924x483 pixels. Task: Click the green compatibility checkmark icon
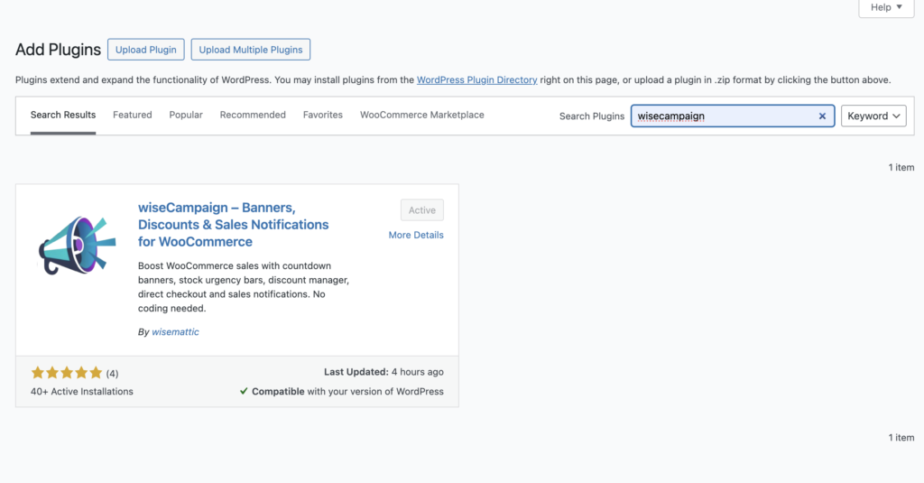(244, 391)
